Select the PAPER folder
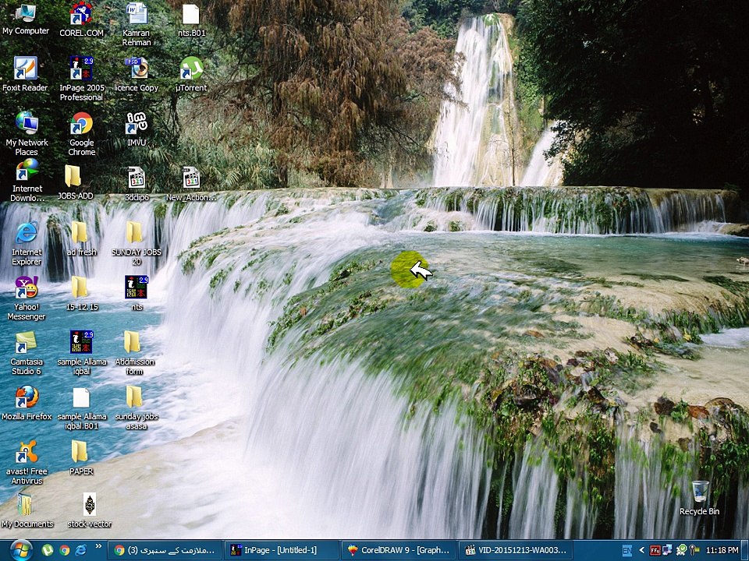Viewport: 749px width, 561px height. 81,458
